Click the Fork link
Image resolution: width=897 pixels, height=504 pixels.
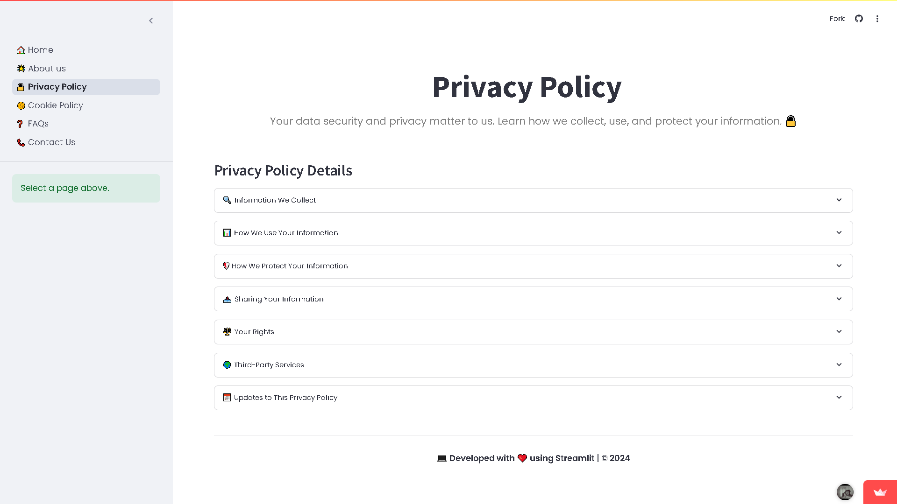point(837,19)
